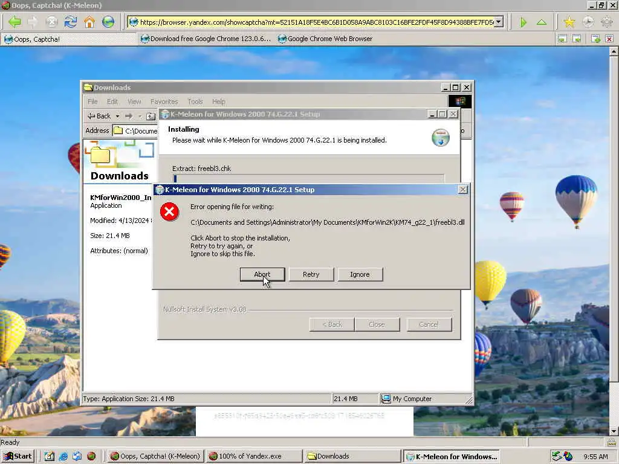
Task: Expand the URL bar history dropdown
Action: [499, 22]
